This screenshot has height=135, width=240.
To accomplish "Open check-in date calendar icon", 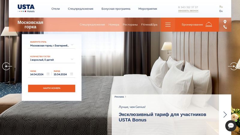I will (48, 74).
